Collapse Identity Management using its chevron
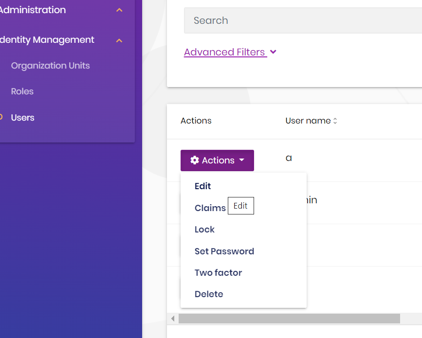Screen dimensions: 422x338 (119, 40)
